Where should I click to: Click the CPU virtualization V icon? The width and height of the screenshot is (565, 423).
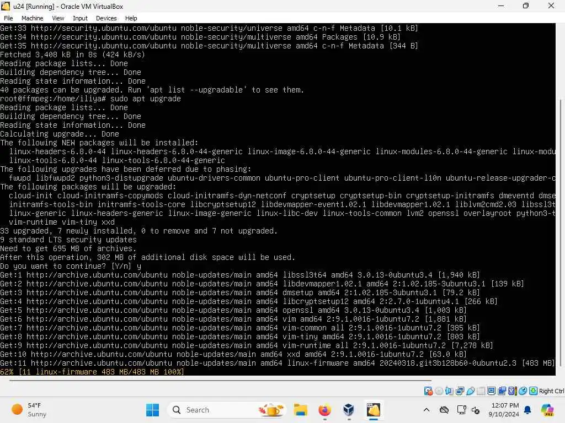[x=513, y=391]
